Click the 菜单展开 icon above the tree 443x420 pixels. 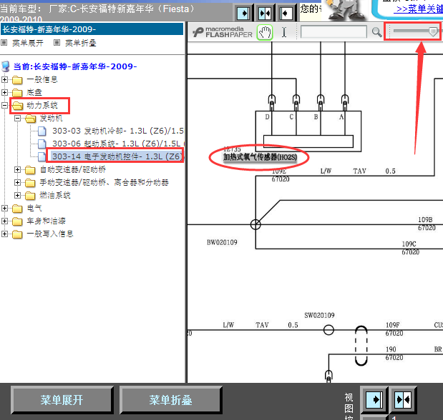(x=4, y=43)
